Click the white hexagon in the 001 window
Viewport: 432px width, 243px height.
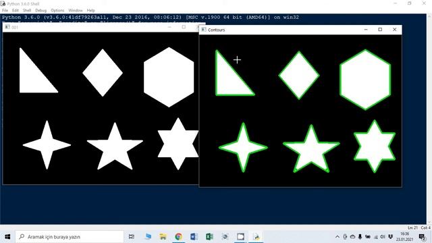[169, 77]
